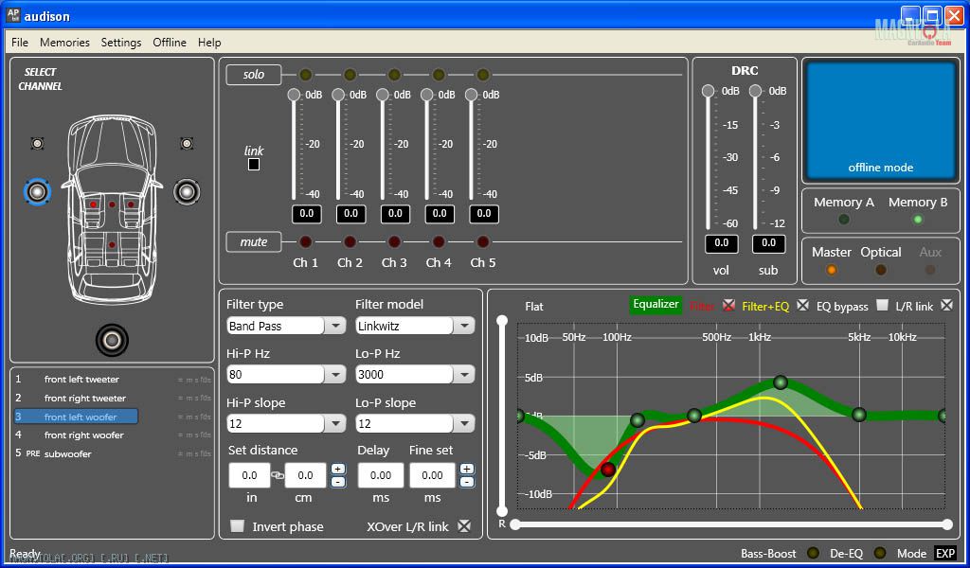This screenshot has height=568, width=970.
Task: Decrease set distance with minus button
Action: click(338, 482)
